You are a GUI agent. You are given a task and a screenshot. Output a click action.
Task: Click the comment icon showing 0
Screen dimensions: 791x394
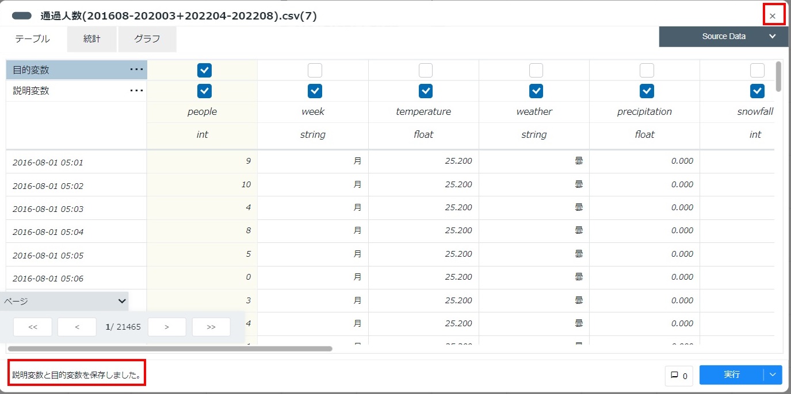coord(679,375)
